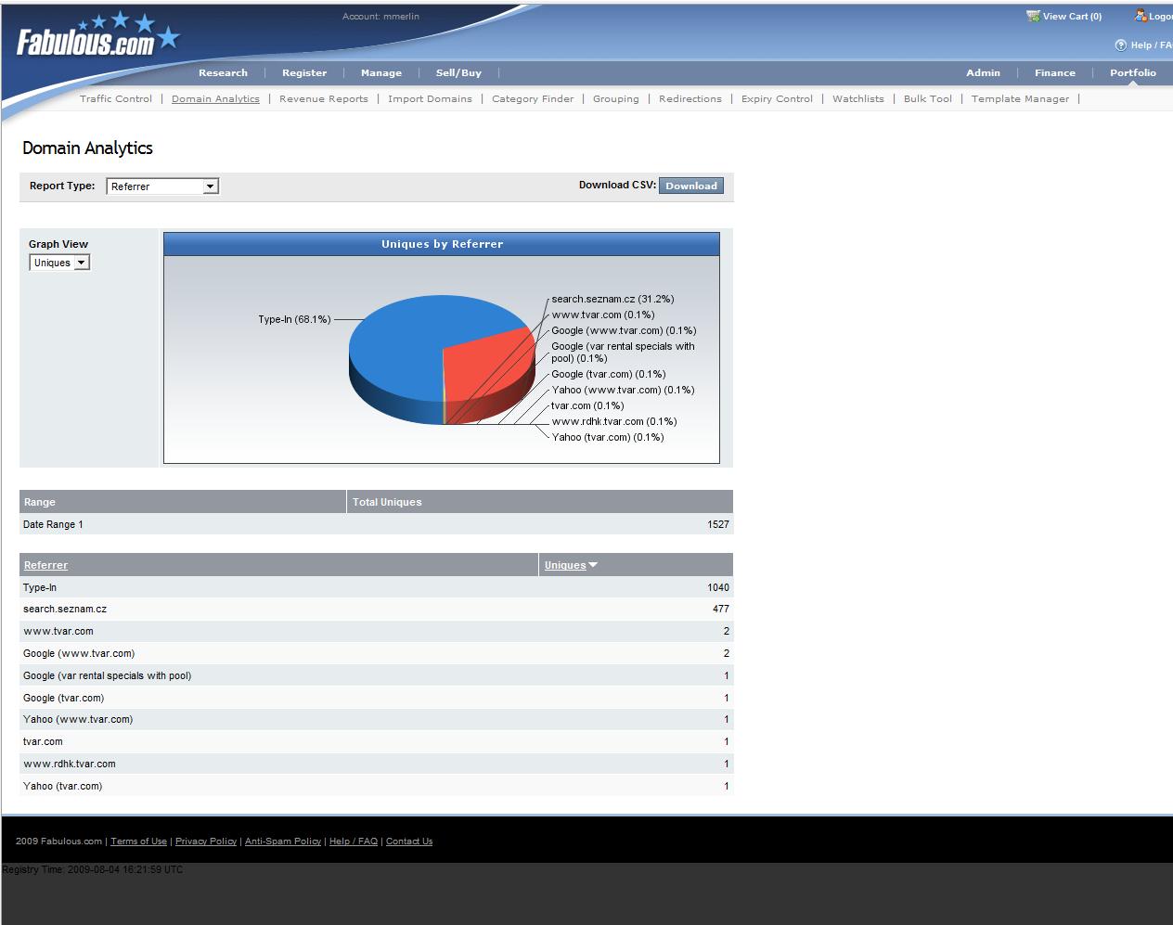Open the Contact Us link
1173x925 pixels.
[409, 841]
